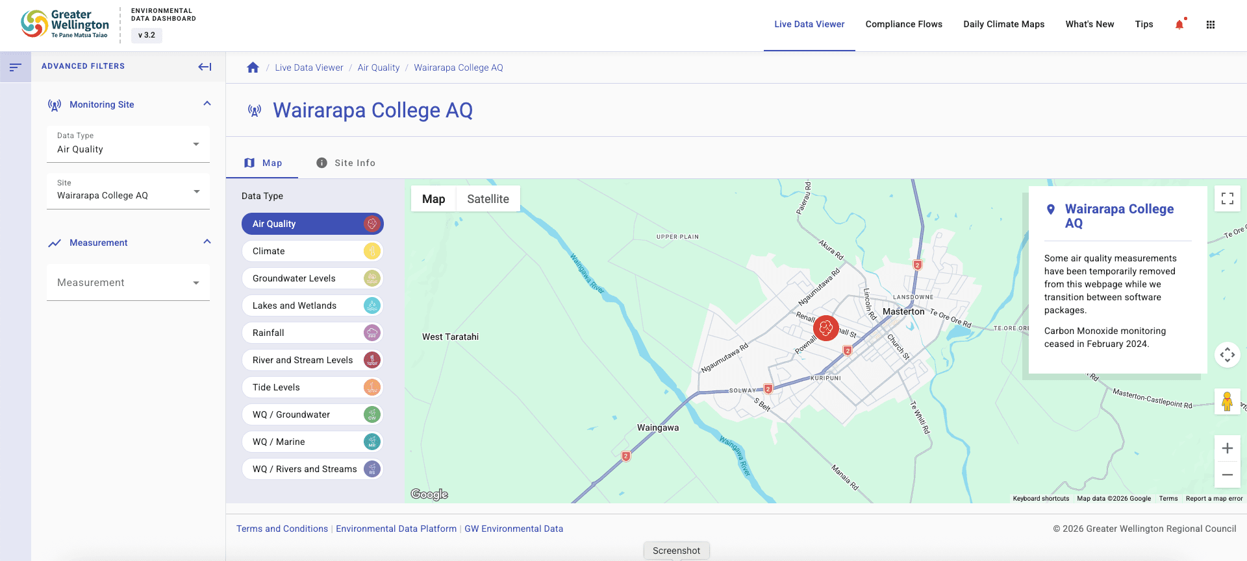Open the notifications bell icon
This screenshot has width=1247, height=561.
pyautogui.click(x=1179, y=25)
